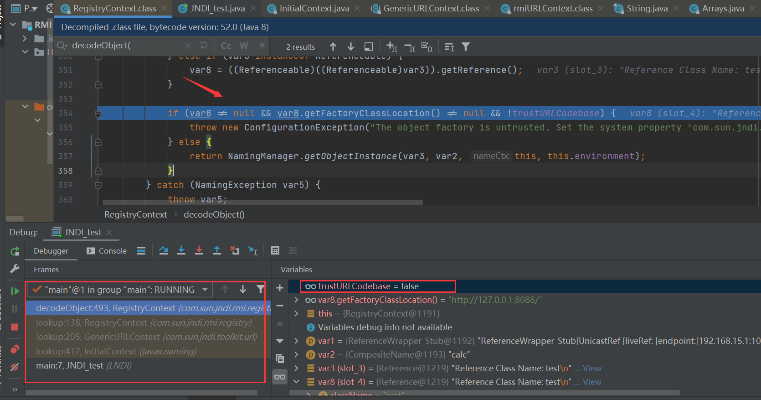The width and height of the screenshot is (761, 400).
Task: Remove selected watch with minus icon
Action: click(x=280, y=306)
